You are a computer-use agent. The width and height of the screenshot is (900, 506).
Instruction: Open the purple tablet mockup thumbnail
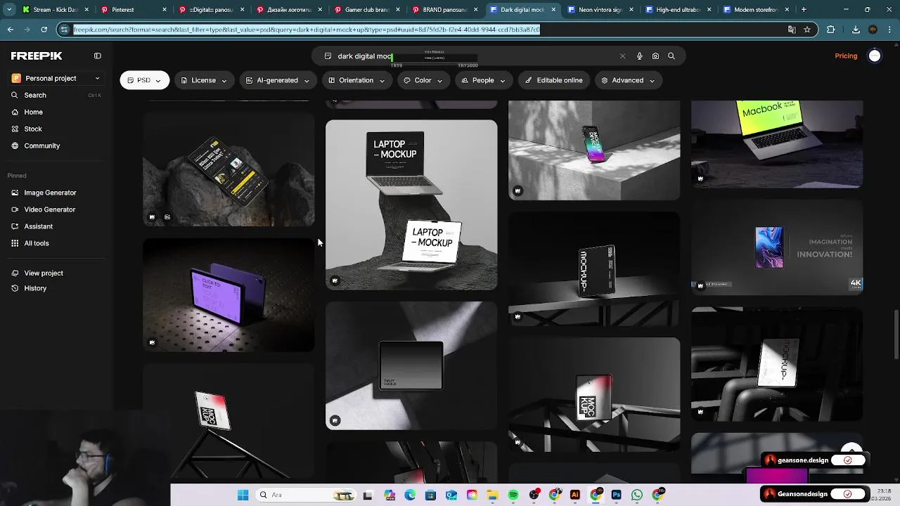tap(229, 295)
